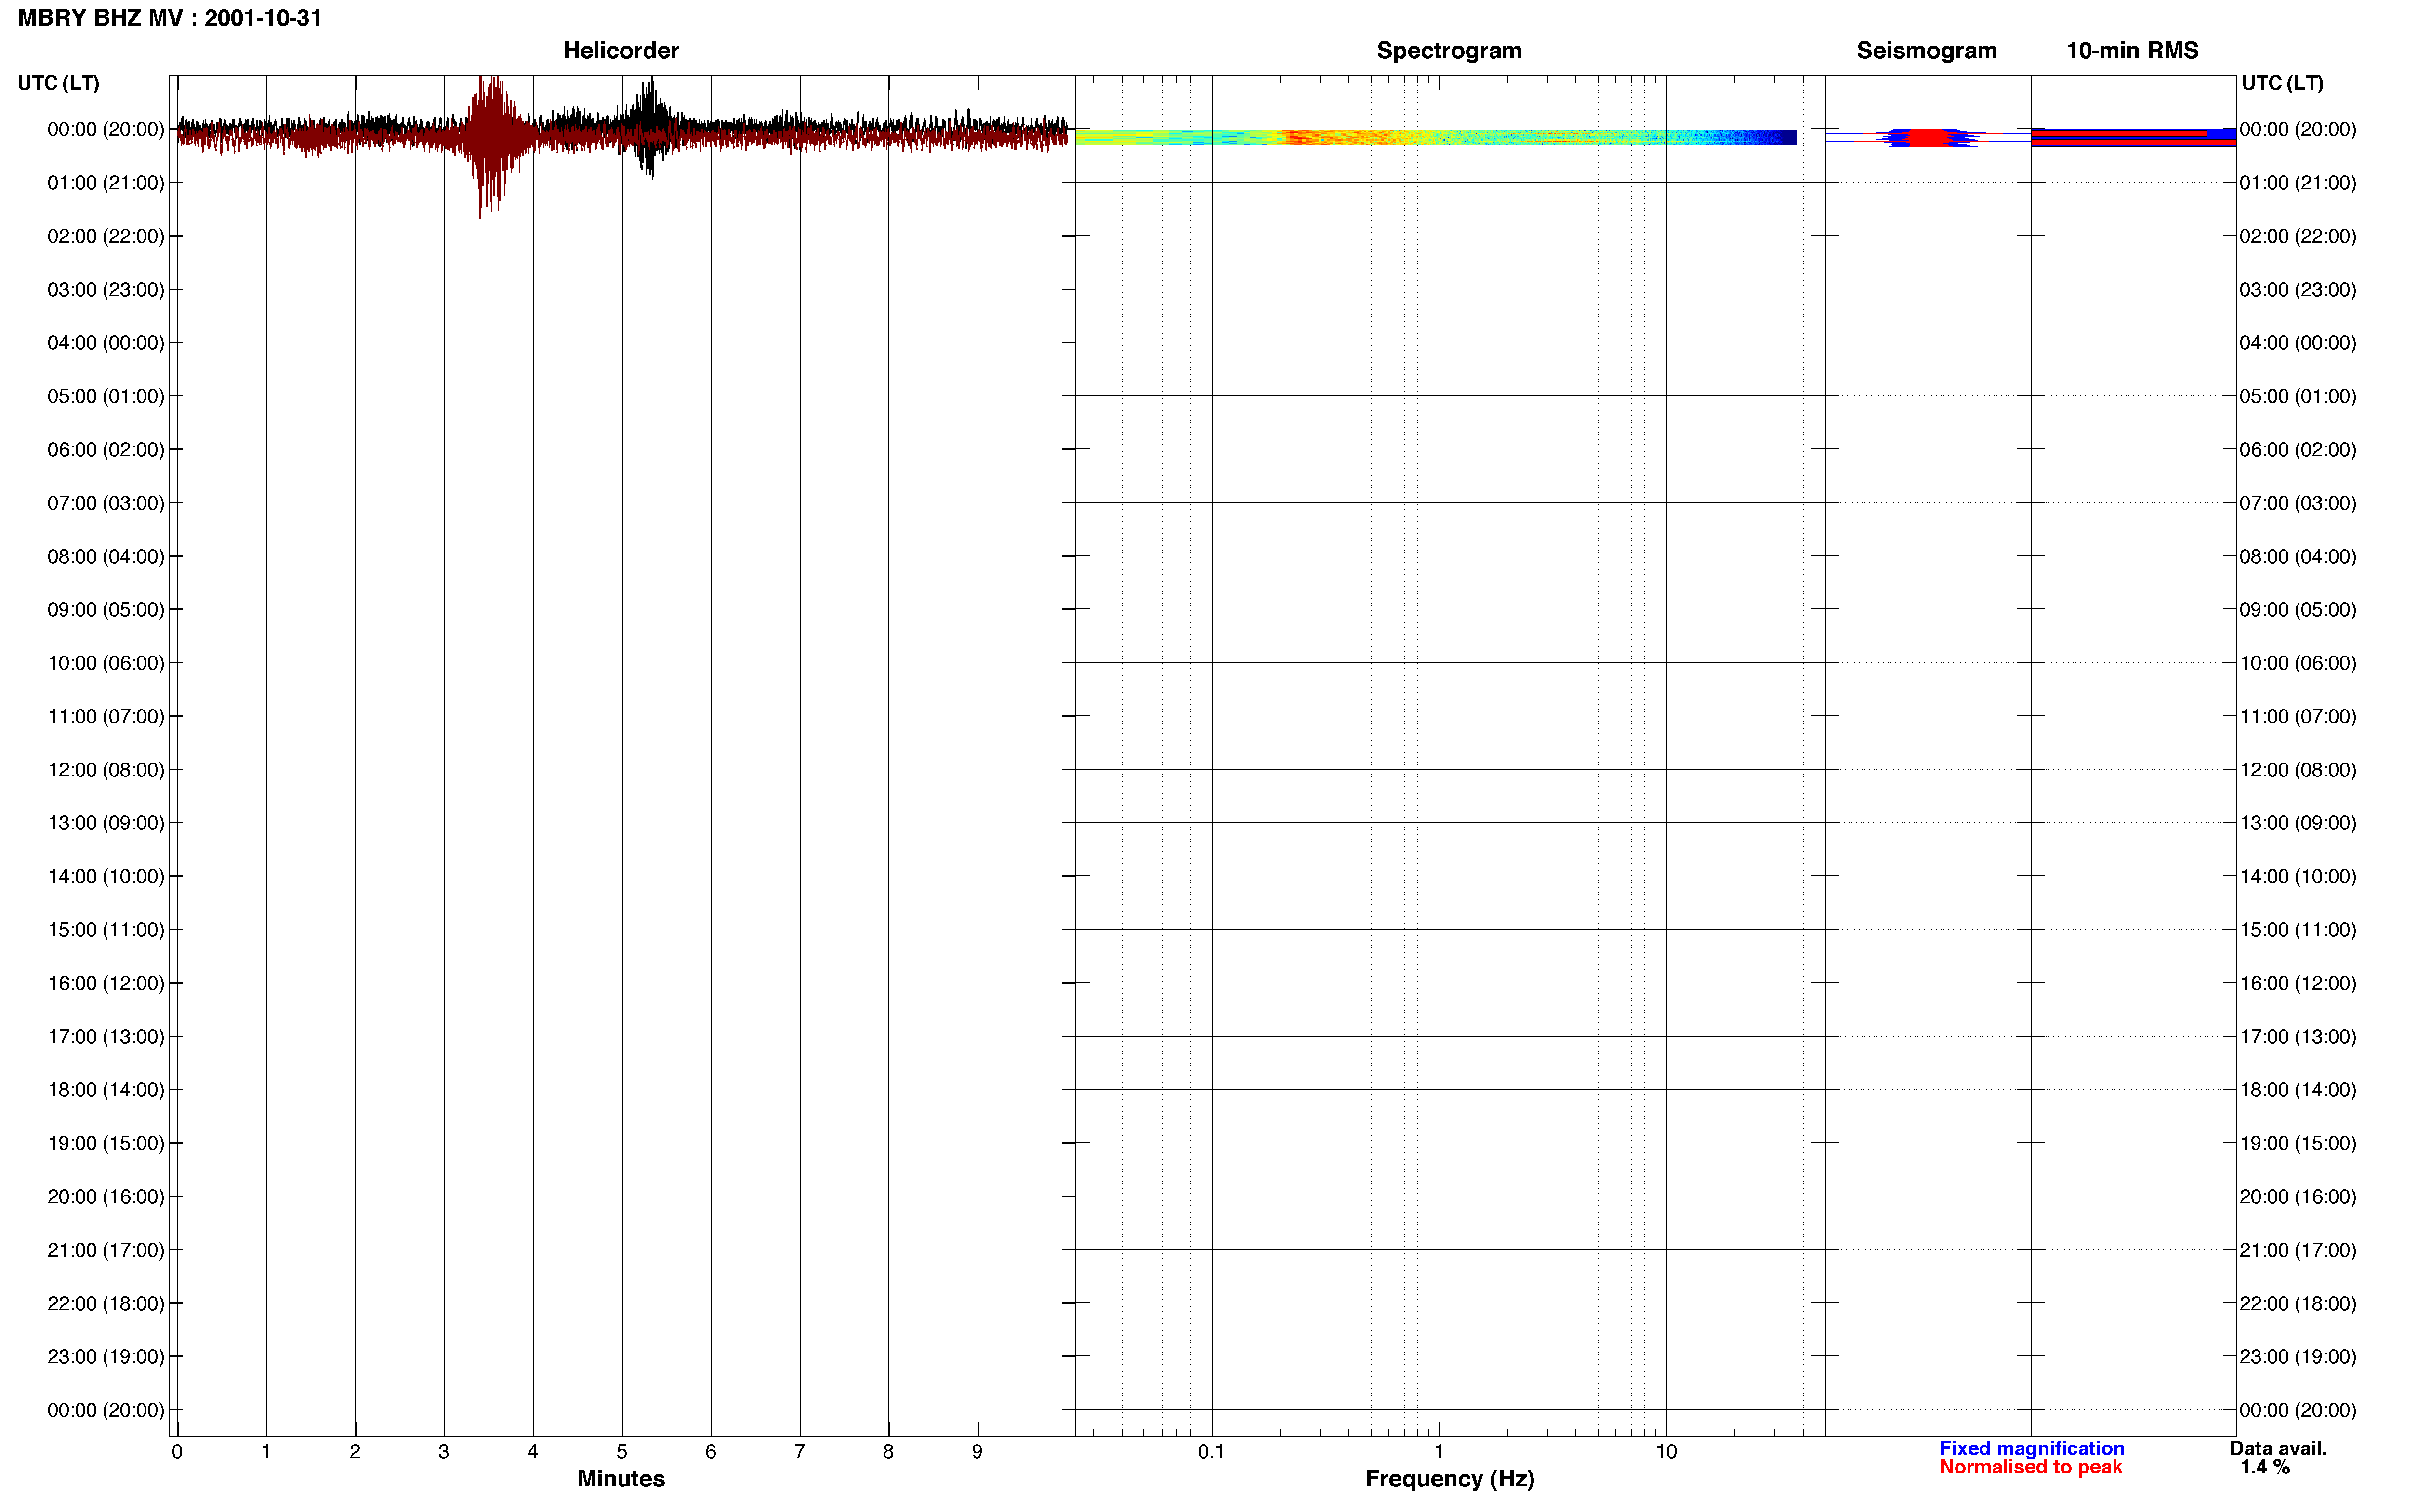Click '10:00 (06:00)' on Helicorder time axis
Viewport: 2418px width, 1512px height.
106,663
